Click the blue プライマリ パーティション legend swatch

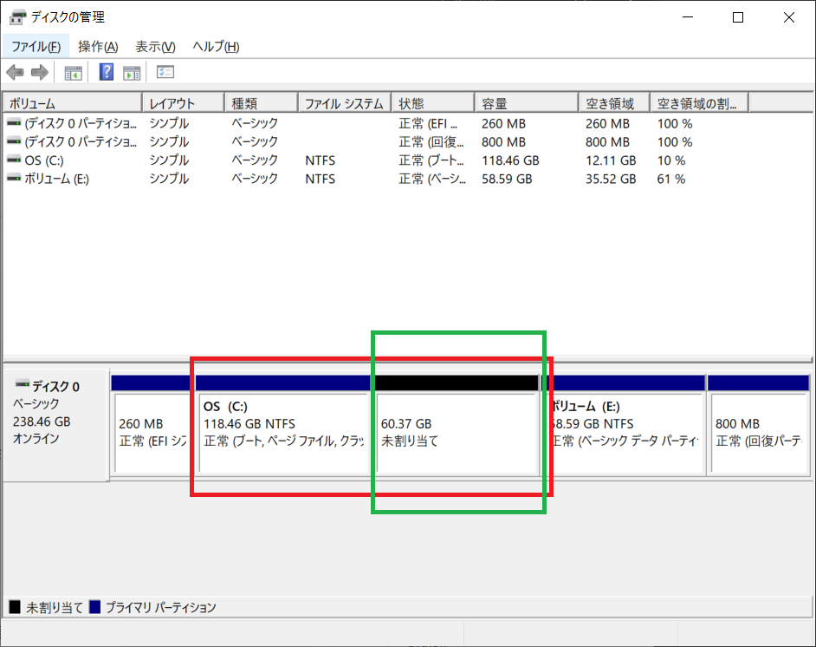(x=94, y=607)
